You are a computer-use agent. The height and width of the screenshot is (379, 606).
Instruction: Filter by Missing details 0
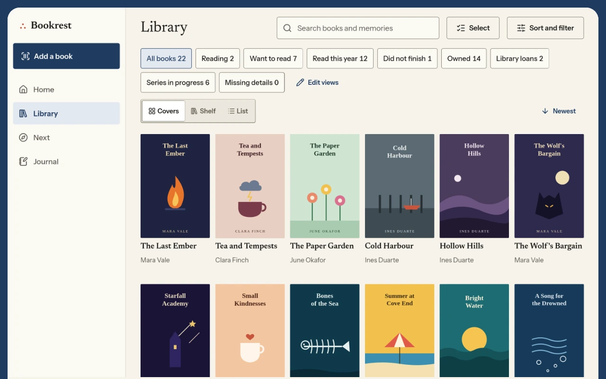coord(252,82)
